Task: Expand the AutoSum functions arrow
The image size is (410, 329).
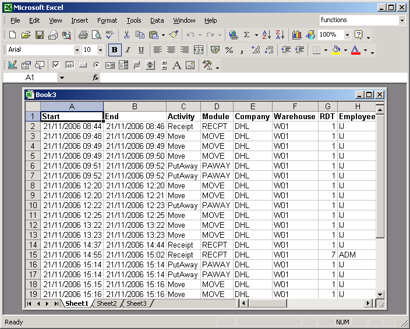Action: 256,35
